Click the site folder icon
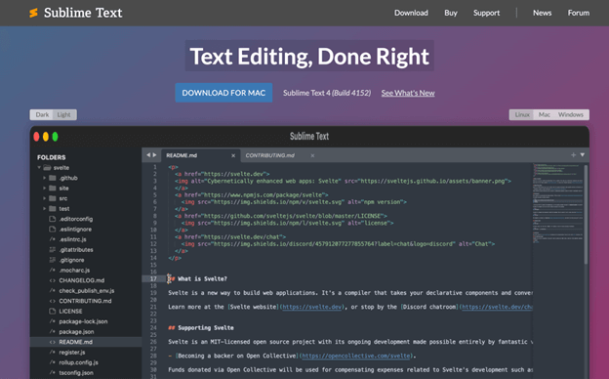 tap(53, 188)
